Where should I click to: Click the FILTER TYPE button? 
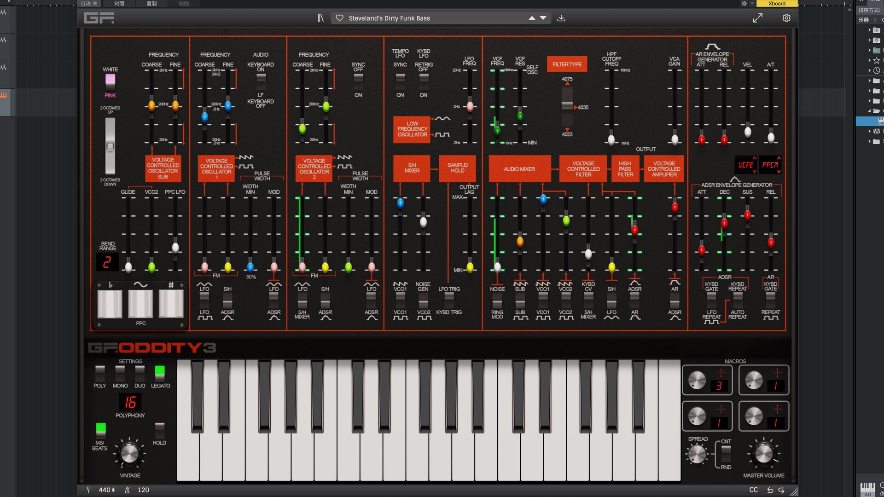(x=567, y=64)
